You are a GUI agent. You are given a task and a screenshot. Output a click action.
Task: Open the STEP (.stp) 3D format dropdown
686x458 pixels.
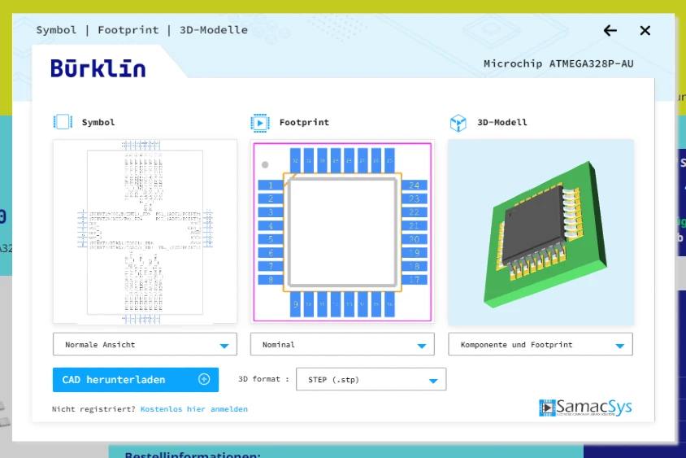pyautogui.click(x=371, y=379)
